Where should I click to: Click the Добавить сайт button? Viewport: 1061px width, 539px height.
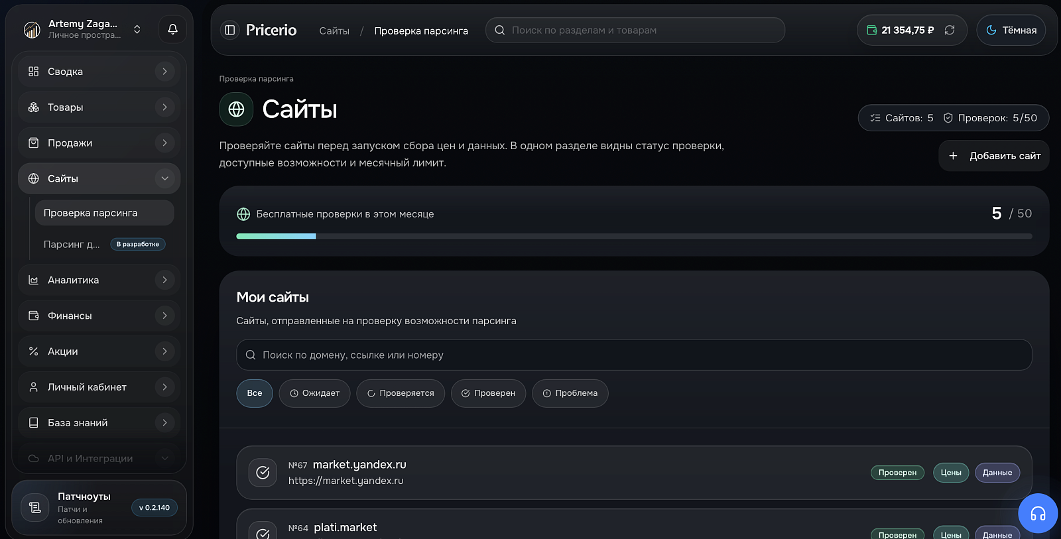(x=993, y=156)
